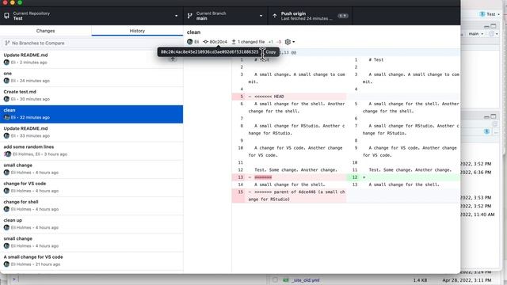Image resolution: width=507 pixels, height=285 pixels.
Task: Click the avatar on the Create test.md commit
Action: pos(6,99)
